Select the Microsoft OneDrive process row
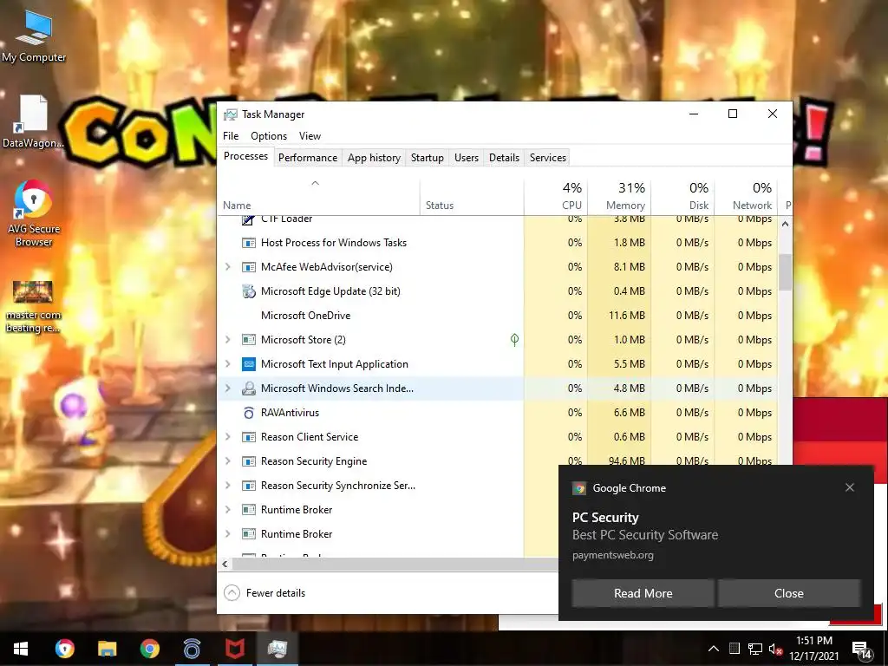 [x=498, y=316]
